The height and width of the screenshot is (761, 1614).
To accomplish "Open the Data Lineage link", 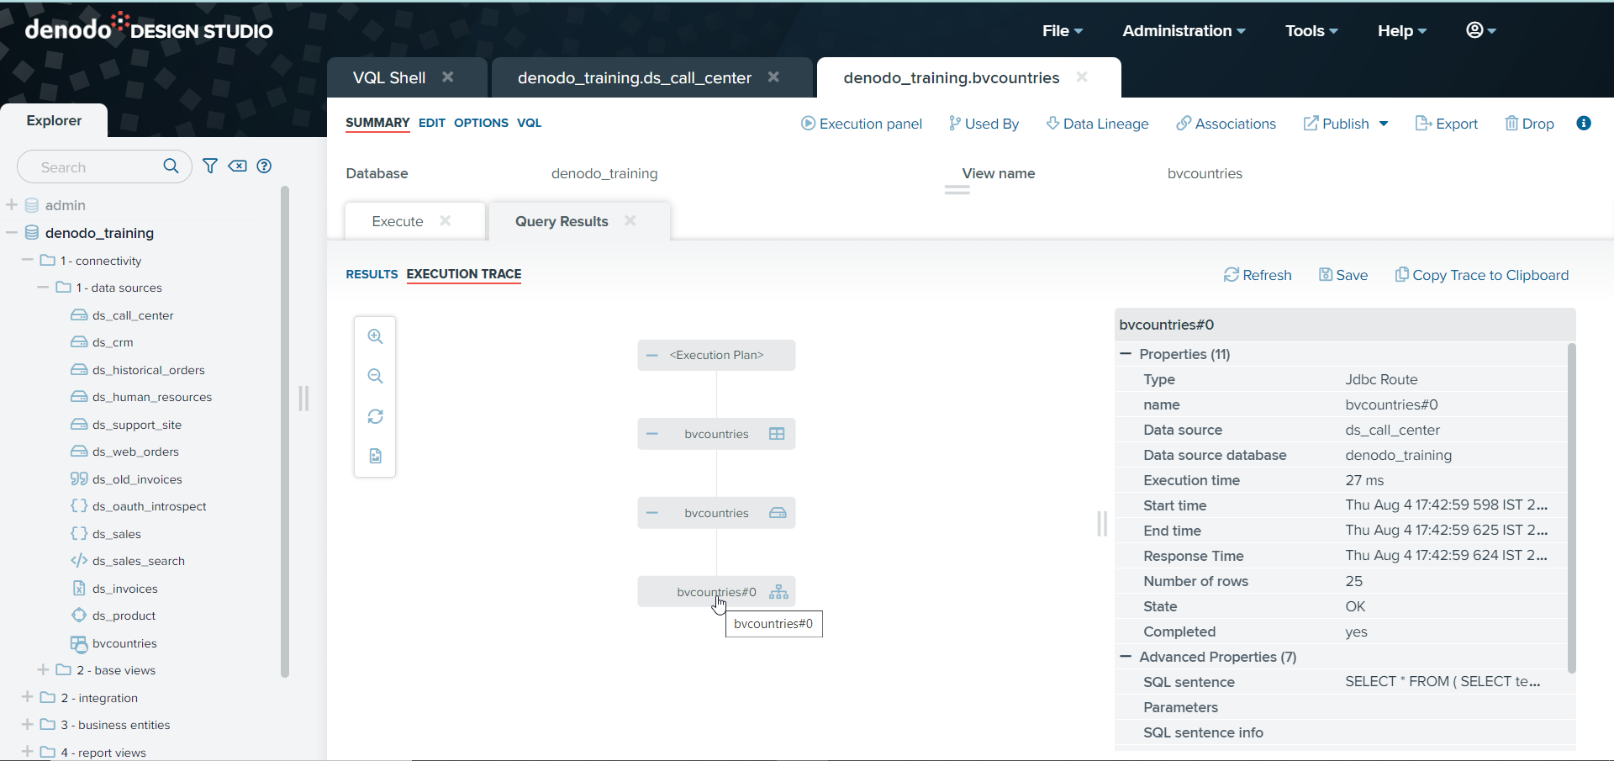I will tap(1097, 124).
